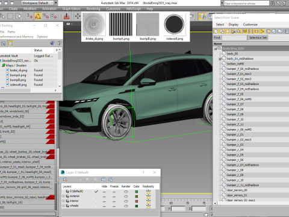289x217 pixels.
Task: Click the keyword search field in title bar
Action: pyautogui.click(x=246, y=3)
